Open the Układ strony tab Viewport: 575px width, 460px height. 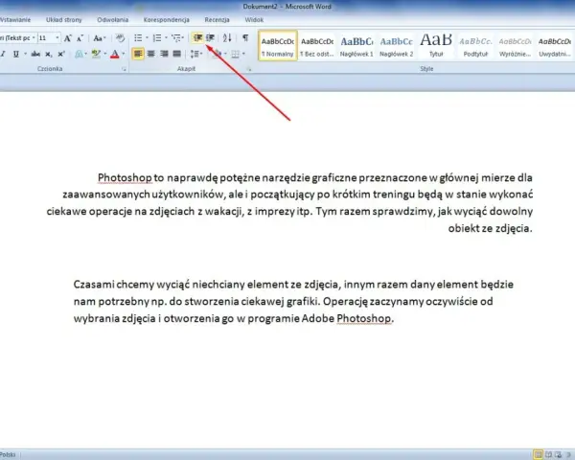click(x=64, y=20)
